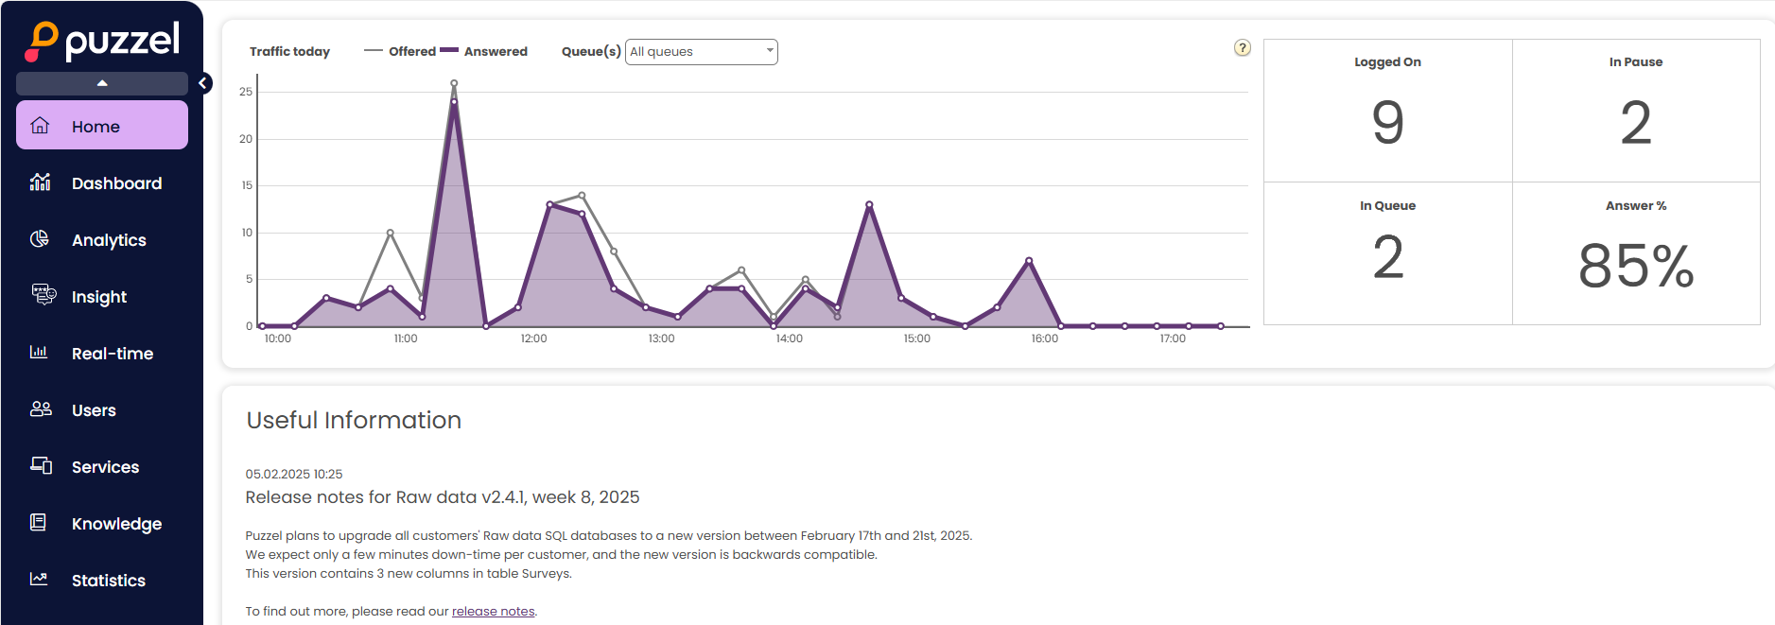Click the Analytics pie chart icon

click(x=40, y=239)
